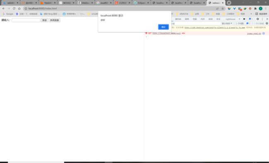
Task: Switch to the DevTools 网络 tab
Action: [187, 19]
